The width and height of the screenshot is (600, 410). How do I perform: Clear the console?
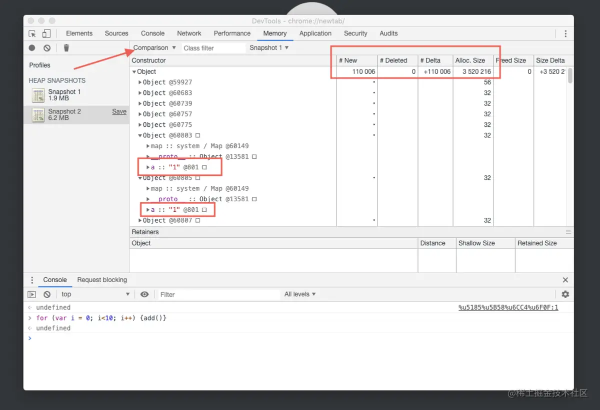tap(47, 295)
